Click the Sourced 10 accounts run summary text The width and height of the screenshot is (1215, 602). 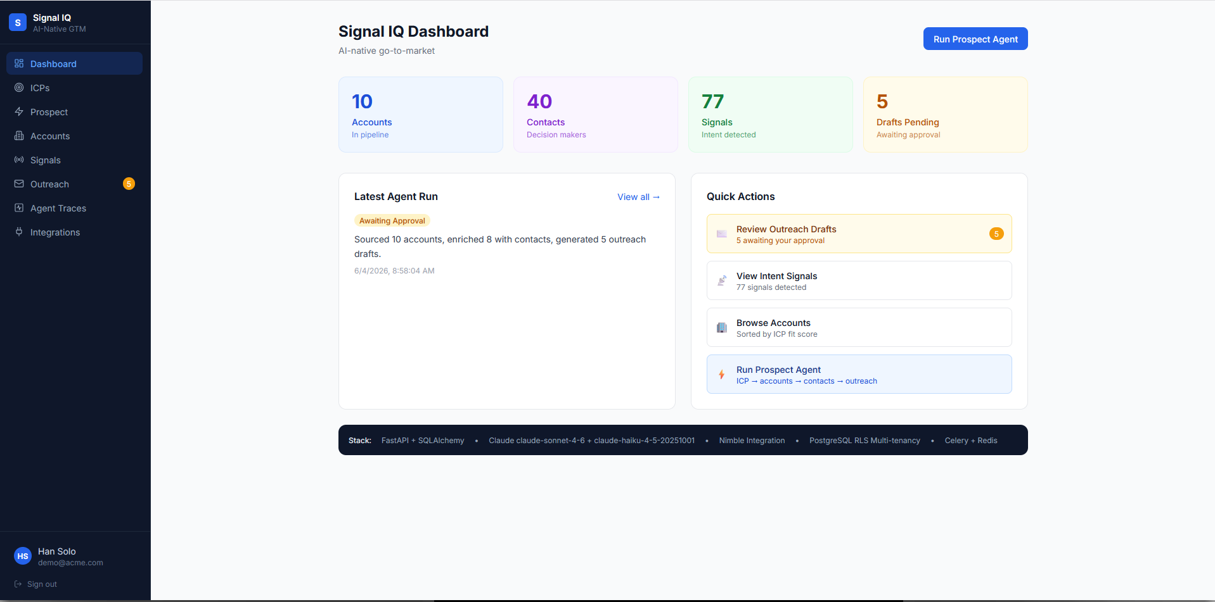click(500, 246)
